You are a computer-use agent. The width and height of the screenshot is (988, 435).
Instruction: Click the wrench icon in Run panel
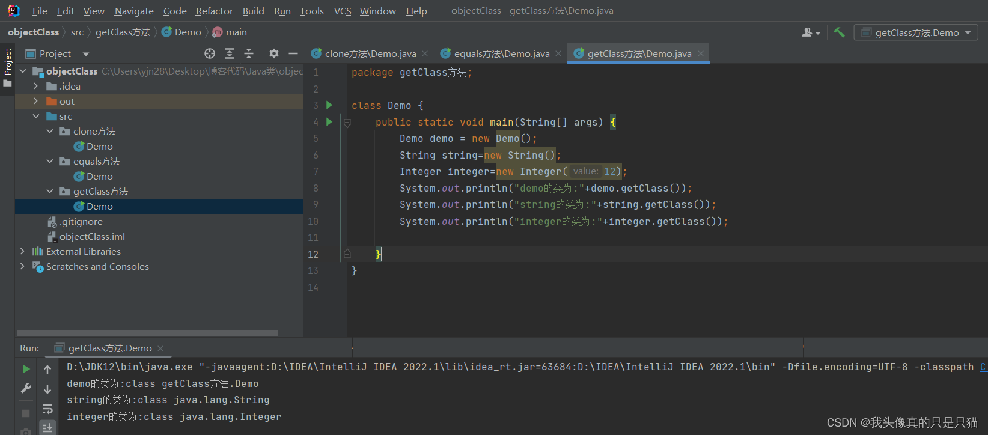[26, 389]
